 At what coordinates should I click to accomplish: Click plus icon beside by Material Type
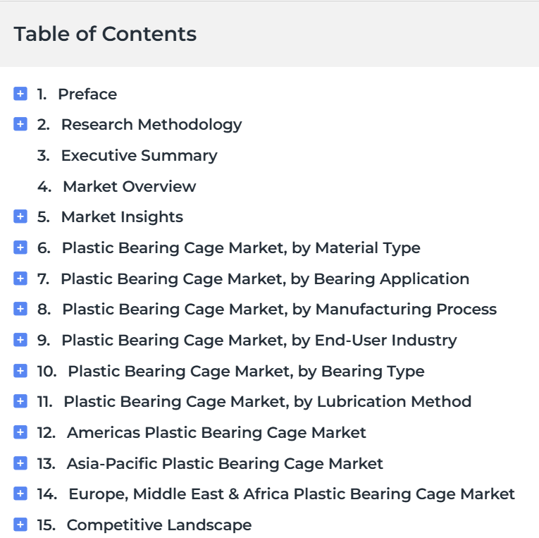[x=20, y=247]
